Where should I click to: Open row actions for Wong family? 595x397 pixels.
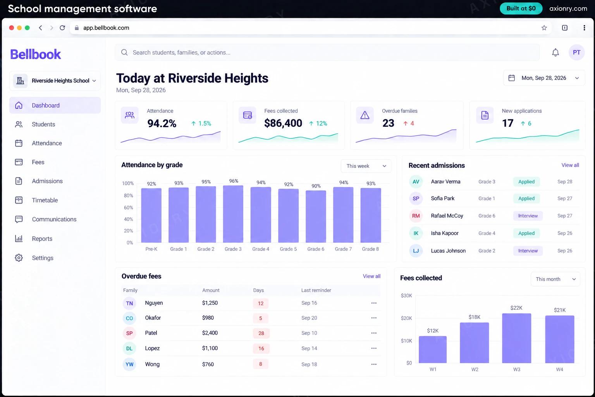coord(374,364)
